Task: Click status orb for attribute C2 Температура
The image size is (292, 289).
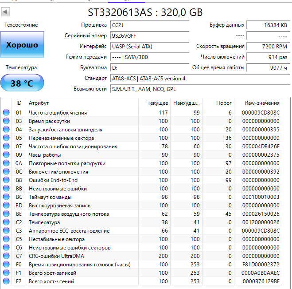Action: pyautogui.click(x=6, y=222)
